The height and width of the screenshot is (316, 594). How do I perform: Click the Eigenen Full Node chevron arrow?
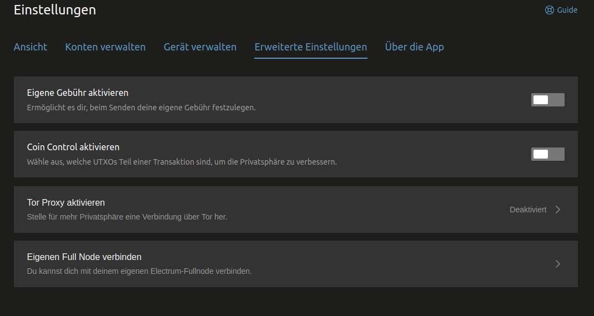[x=558, y=264]
